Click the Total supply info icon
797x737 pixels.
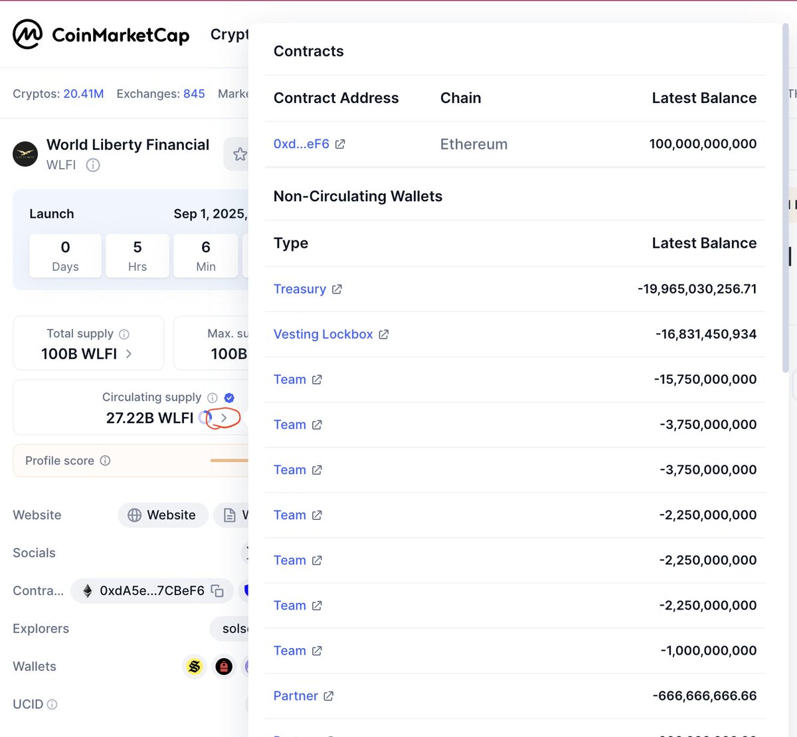(x=124, y=334)
